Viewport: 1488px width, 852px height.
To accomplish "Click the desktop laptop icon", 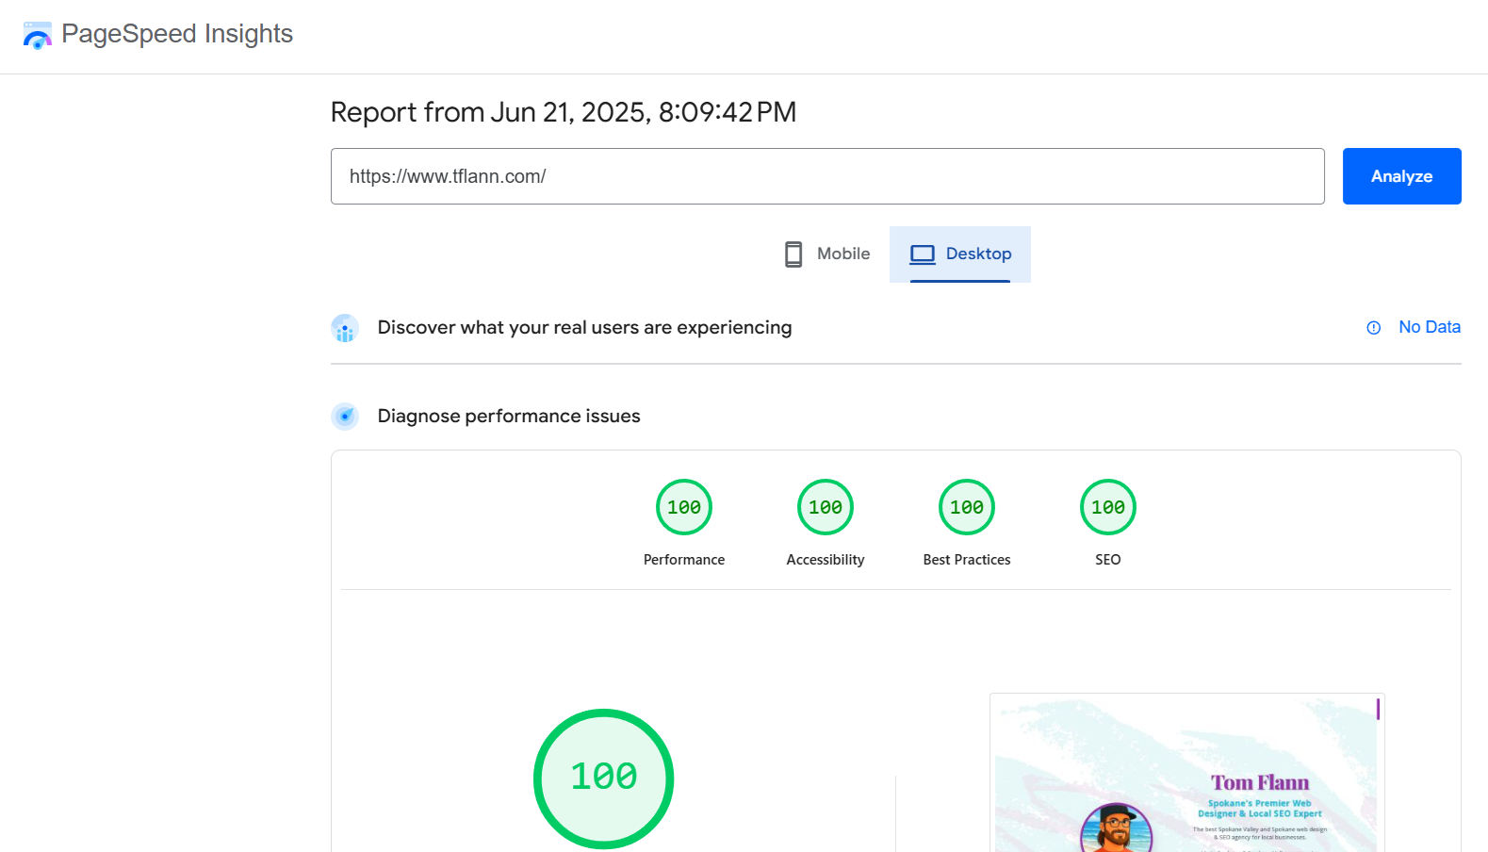I will [x=923, y=254].
